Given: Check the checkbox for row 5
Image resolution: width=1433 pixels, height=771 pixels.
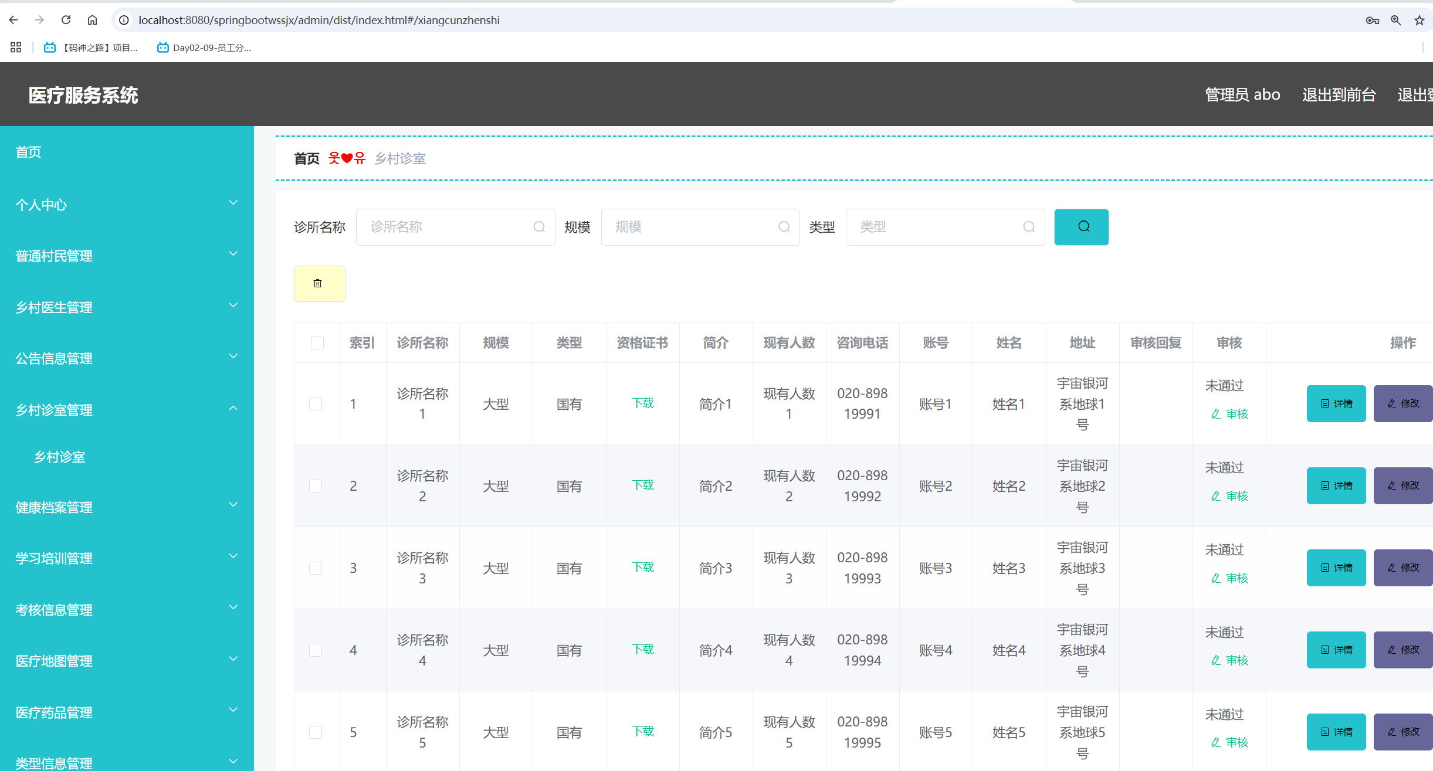Looking at the screenshot, I should 316,732.
